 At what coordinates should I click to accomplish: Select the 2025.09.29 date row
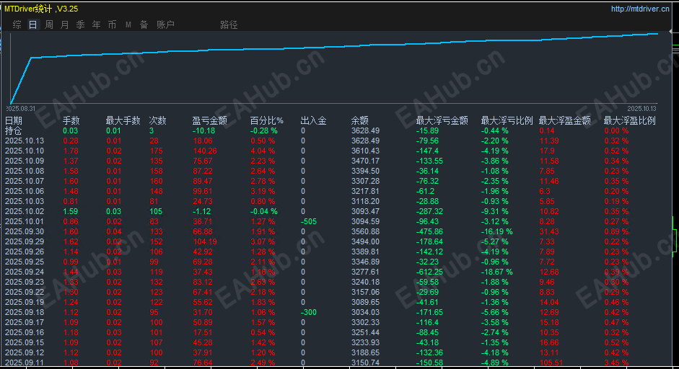336,242
